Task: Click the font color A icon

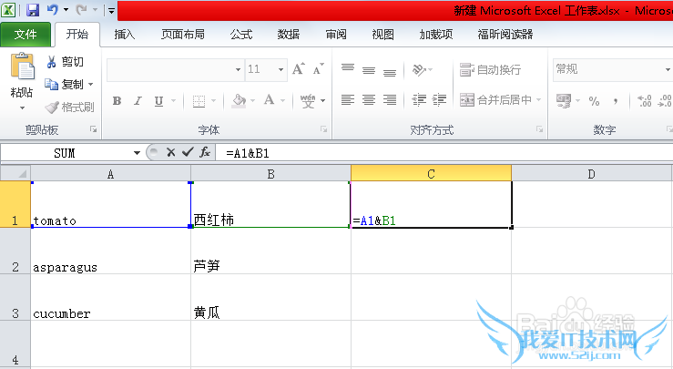Action: point(270,100)
